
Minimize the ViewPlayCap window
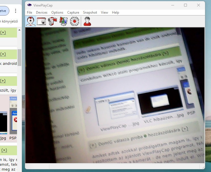(173, 5)
